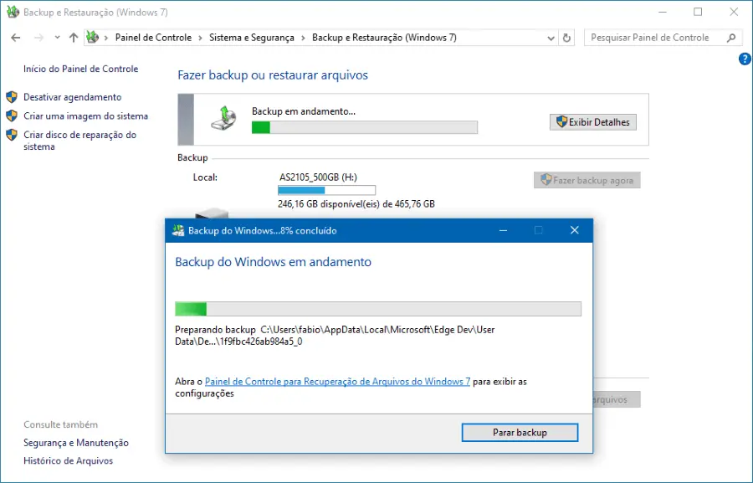Click the Backup do Windows dialog title icon

(x=178, y=230)
